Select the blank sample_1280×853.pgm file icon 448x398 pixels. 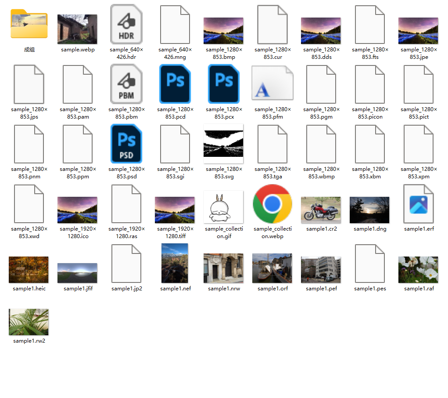click(321, 84)
